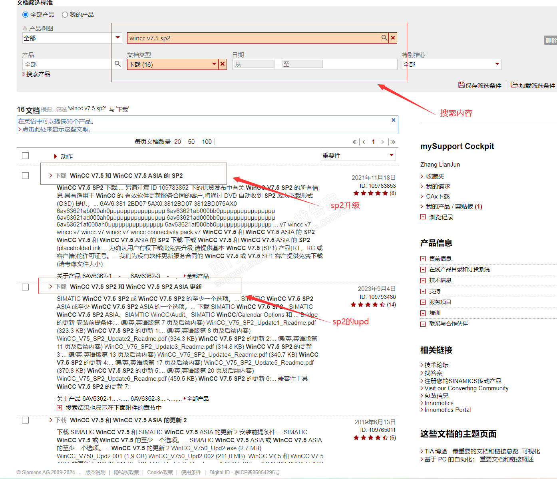The width and height of the screenshot is (557, 479).
Task: Open CAx下载 in mySupport Cockpit
Action: (438, 196)
